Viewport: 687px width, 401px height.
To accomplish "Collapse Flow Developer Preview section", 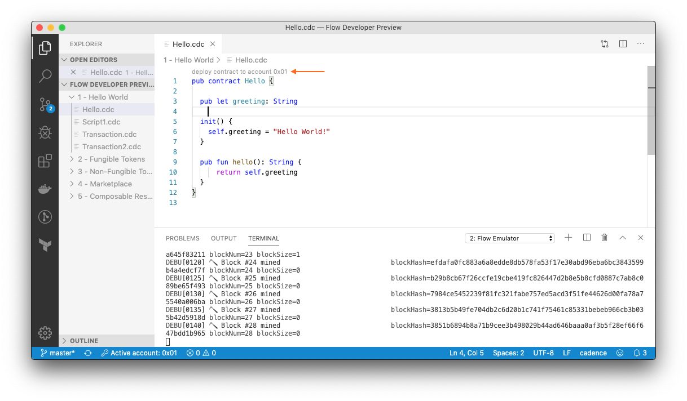I will [107, 84].
